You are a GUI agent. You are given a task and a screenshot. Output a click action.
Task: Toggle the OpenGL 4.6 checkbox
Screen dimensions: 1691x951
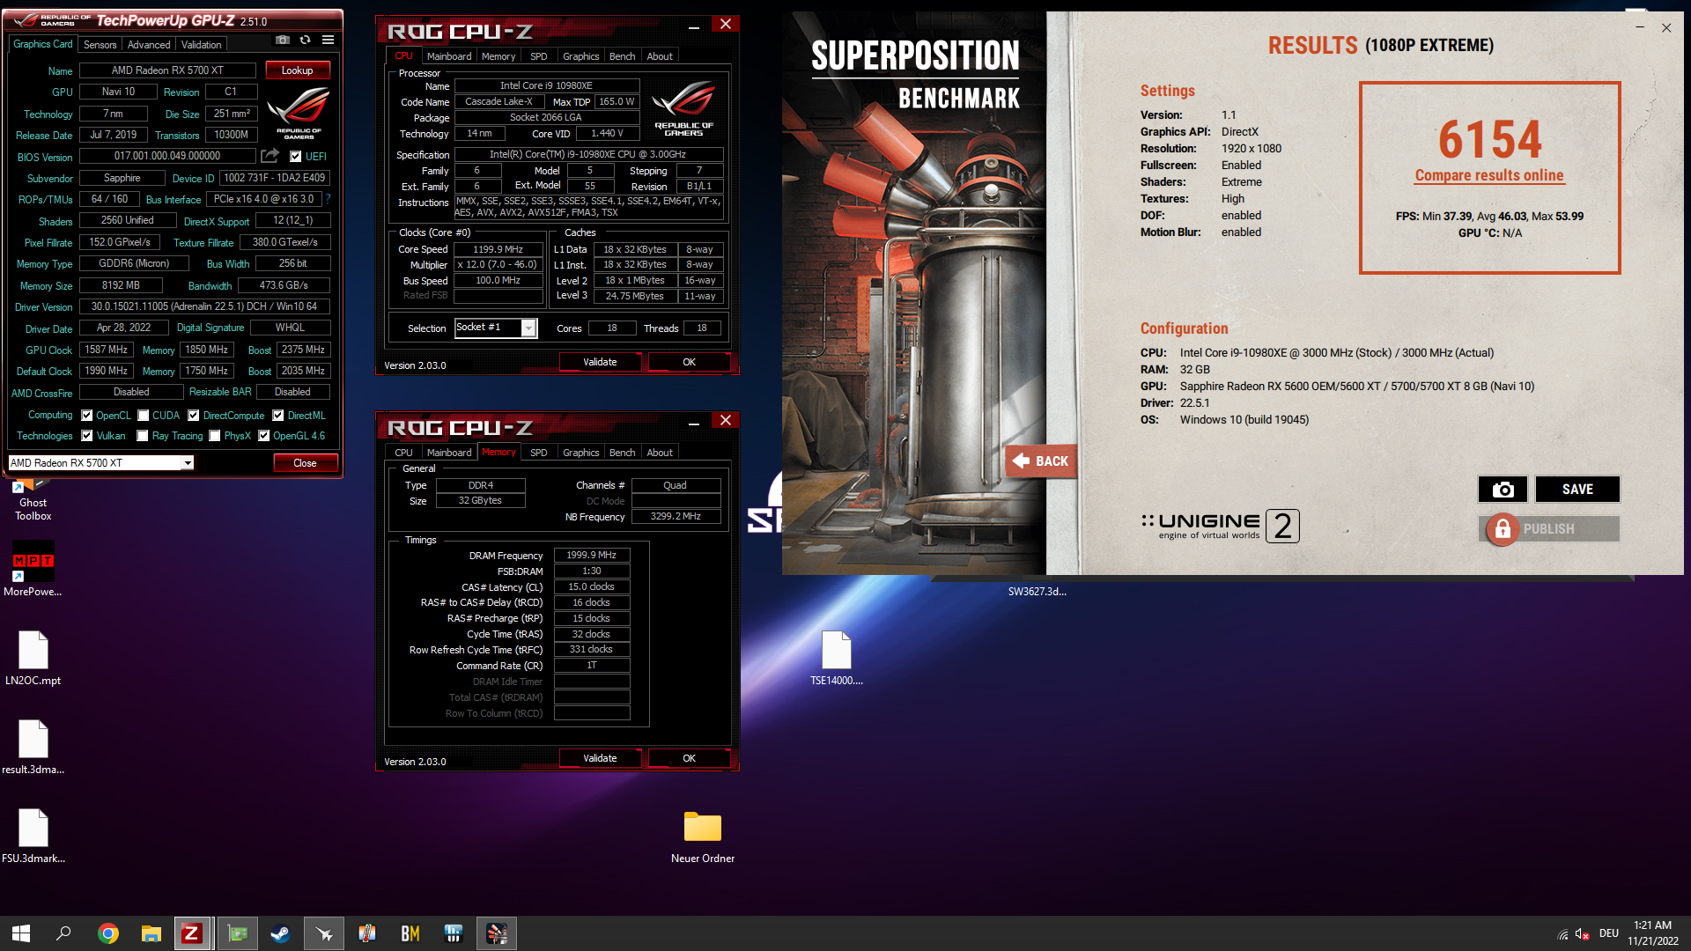click(263, 435)
